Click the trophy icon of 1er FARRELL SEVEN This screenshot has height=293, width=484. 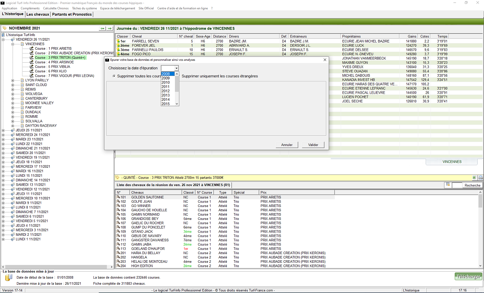pos(118,41)
